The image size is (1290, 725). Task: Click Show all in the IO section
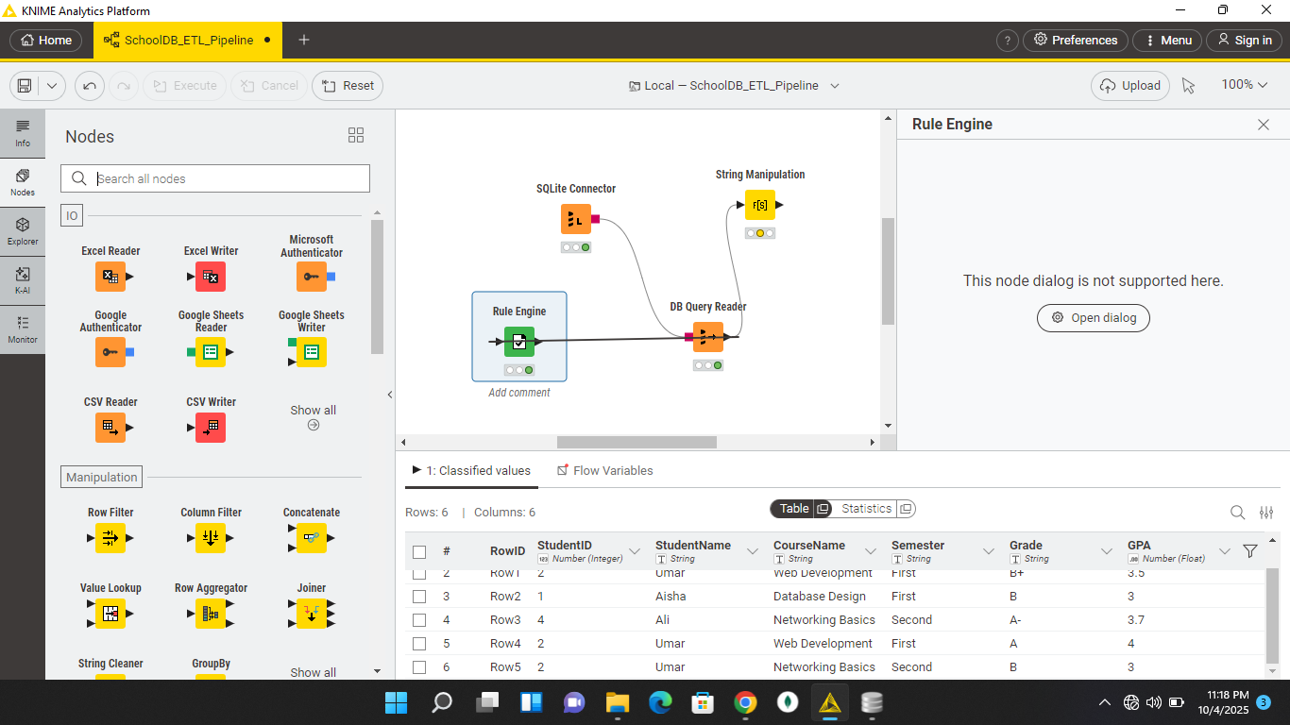pyautogui.click(x=313, y=417)
